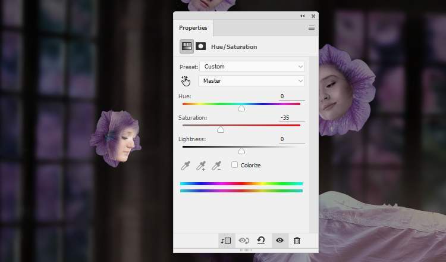The width and height of the screenshot is (446, 262).
Task: Activate the on-image targeted adjustment hand tool
Action: [x=186, y=81]
